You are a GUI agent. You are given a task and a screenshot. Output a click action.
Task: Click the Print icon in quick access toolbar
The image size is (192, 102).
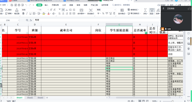click(x=19, y=5)
